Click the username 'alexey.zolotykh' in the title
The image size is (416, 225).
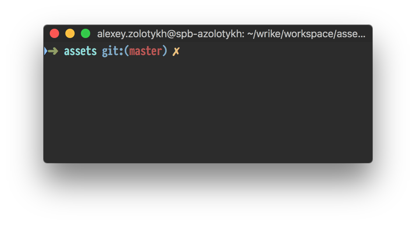132,34
